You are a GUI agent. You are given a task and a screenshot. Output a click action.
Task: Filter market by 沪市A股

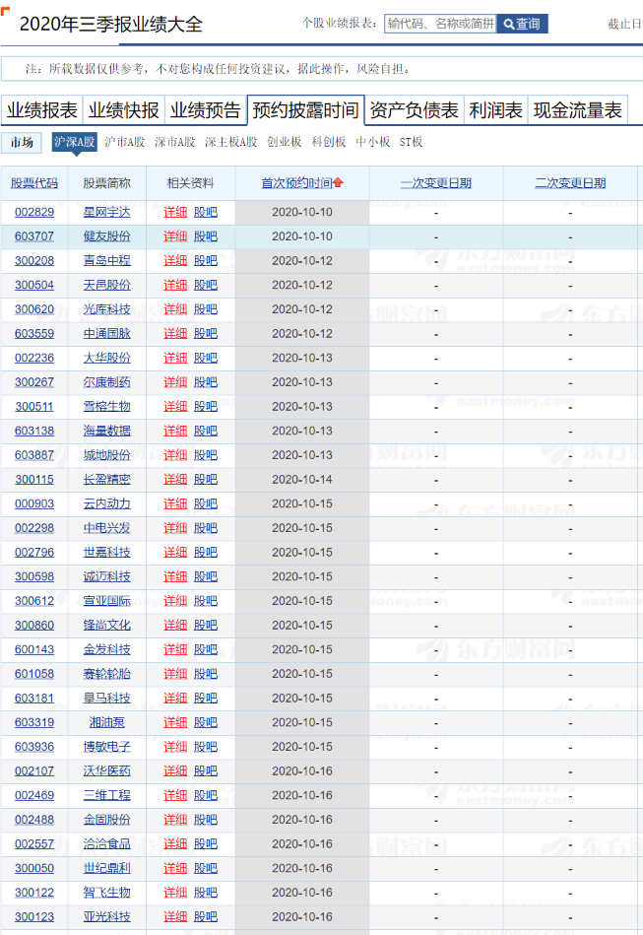(x=123, y=142)
